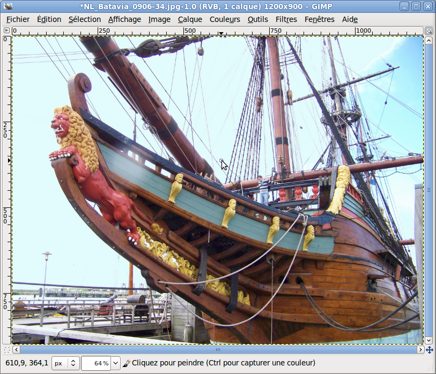
Task: Open the Aide menu
Action: (350, 19)
